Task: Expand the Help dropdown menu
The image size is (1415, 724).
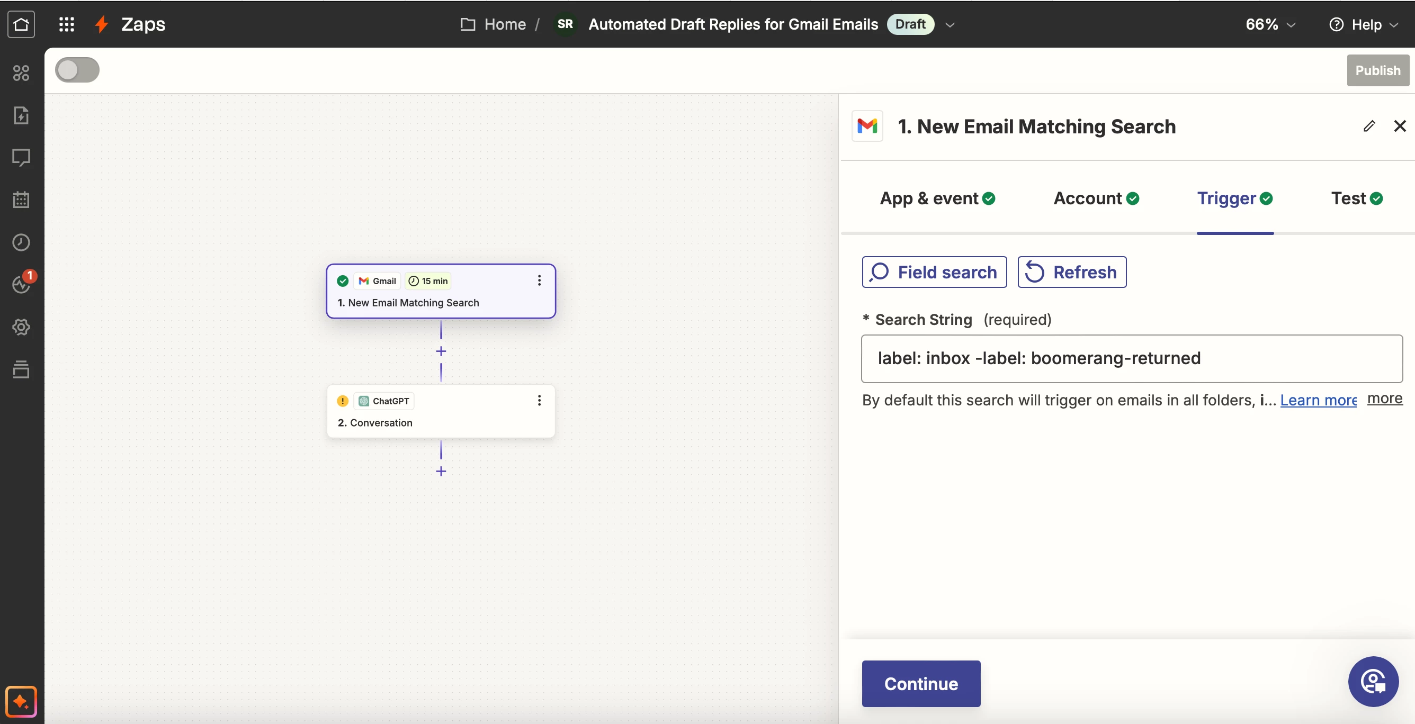Action: (x=1363, y=25)
